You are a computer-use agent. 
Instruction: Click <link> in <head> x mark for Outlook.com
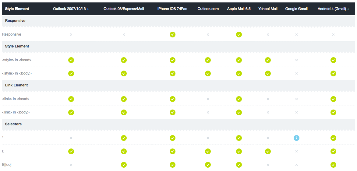click(208, 99)
